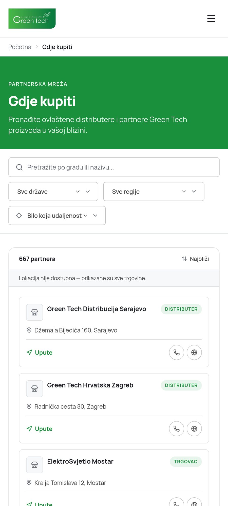
Task: Click pin icon beside Mostar address
Action: click(29, 483)
